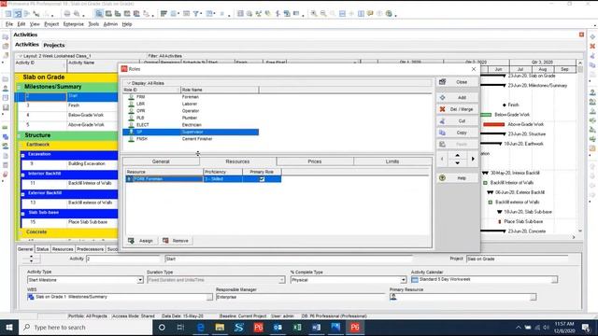Click the Del / Merge button
Viewport: 598px width, 336px height.
pyautogui.click(x=457, y=109)
